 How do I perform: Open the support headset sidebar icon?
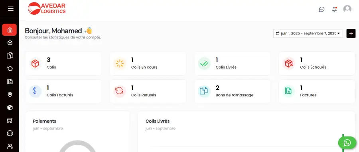[x=10, y=133]
